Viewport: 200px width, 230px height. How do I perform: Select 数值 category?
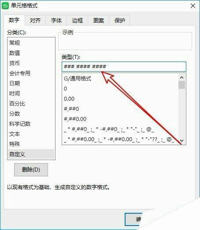(x=31, y=53)
